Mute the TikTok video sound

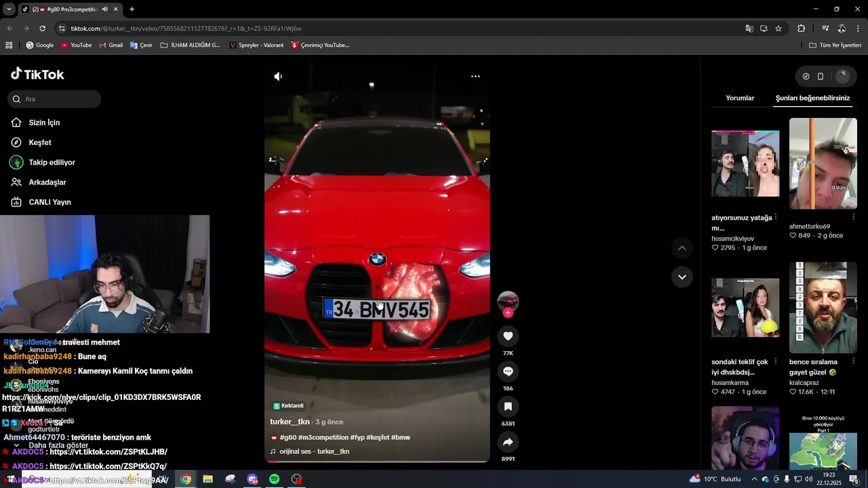click(278, 77)
